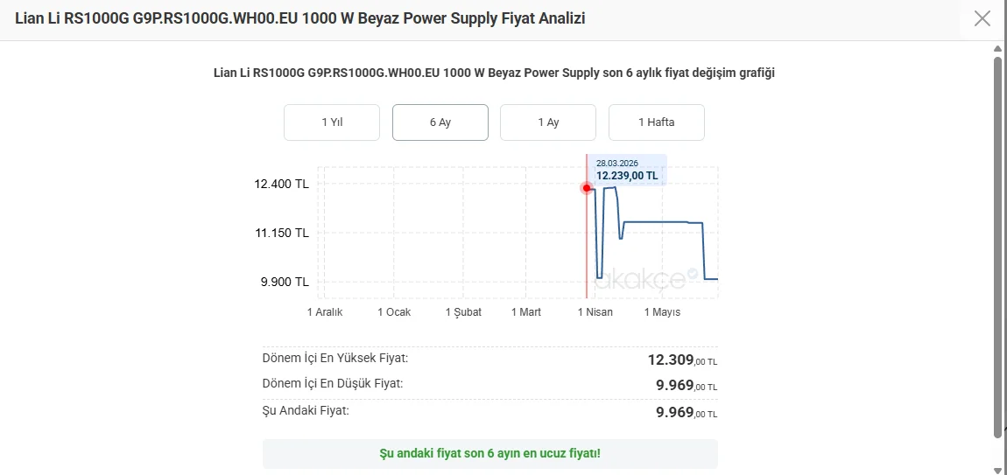Click the 9.900 TL y-axis label
Viewport: 1007px width, 475px height.
click(285, 282)
